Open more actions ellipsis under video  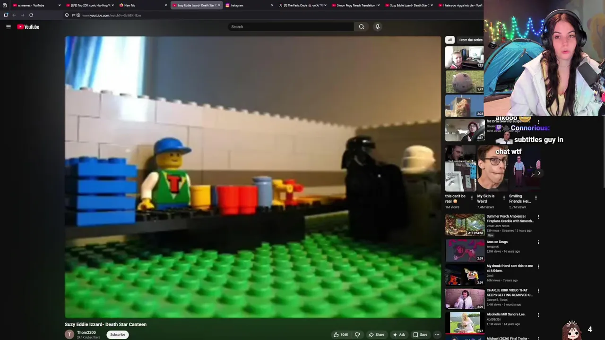coord(437,335)
